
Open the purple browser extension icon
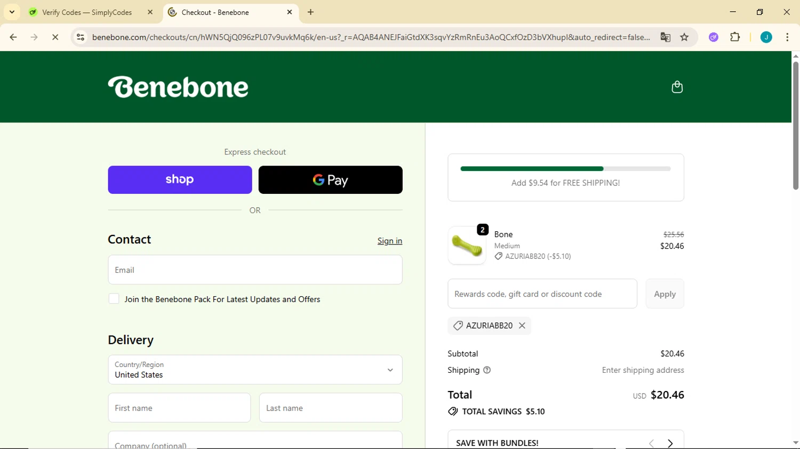714,37
